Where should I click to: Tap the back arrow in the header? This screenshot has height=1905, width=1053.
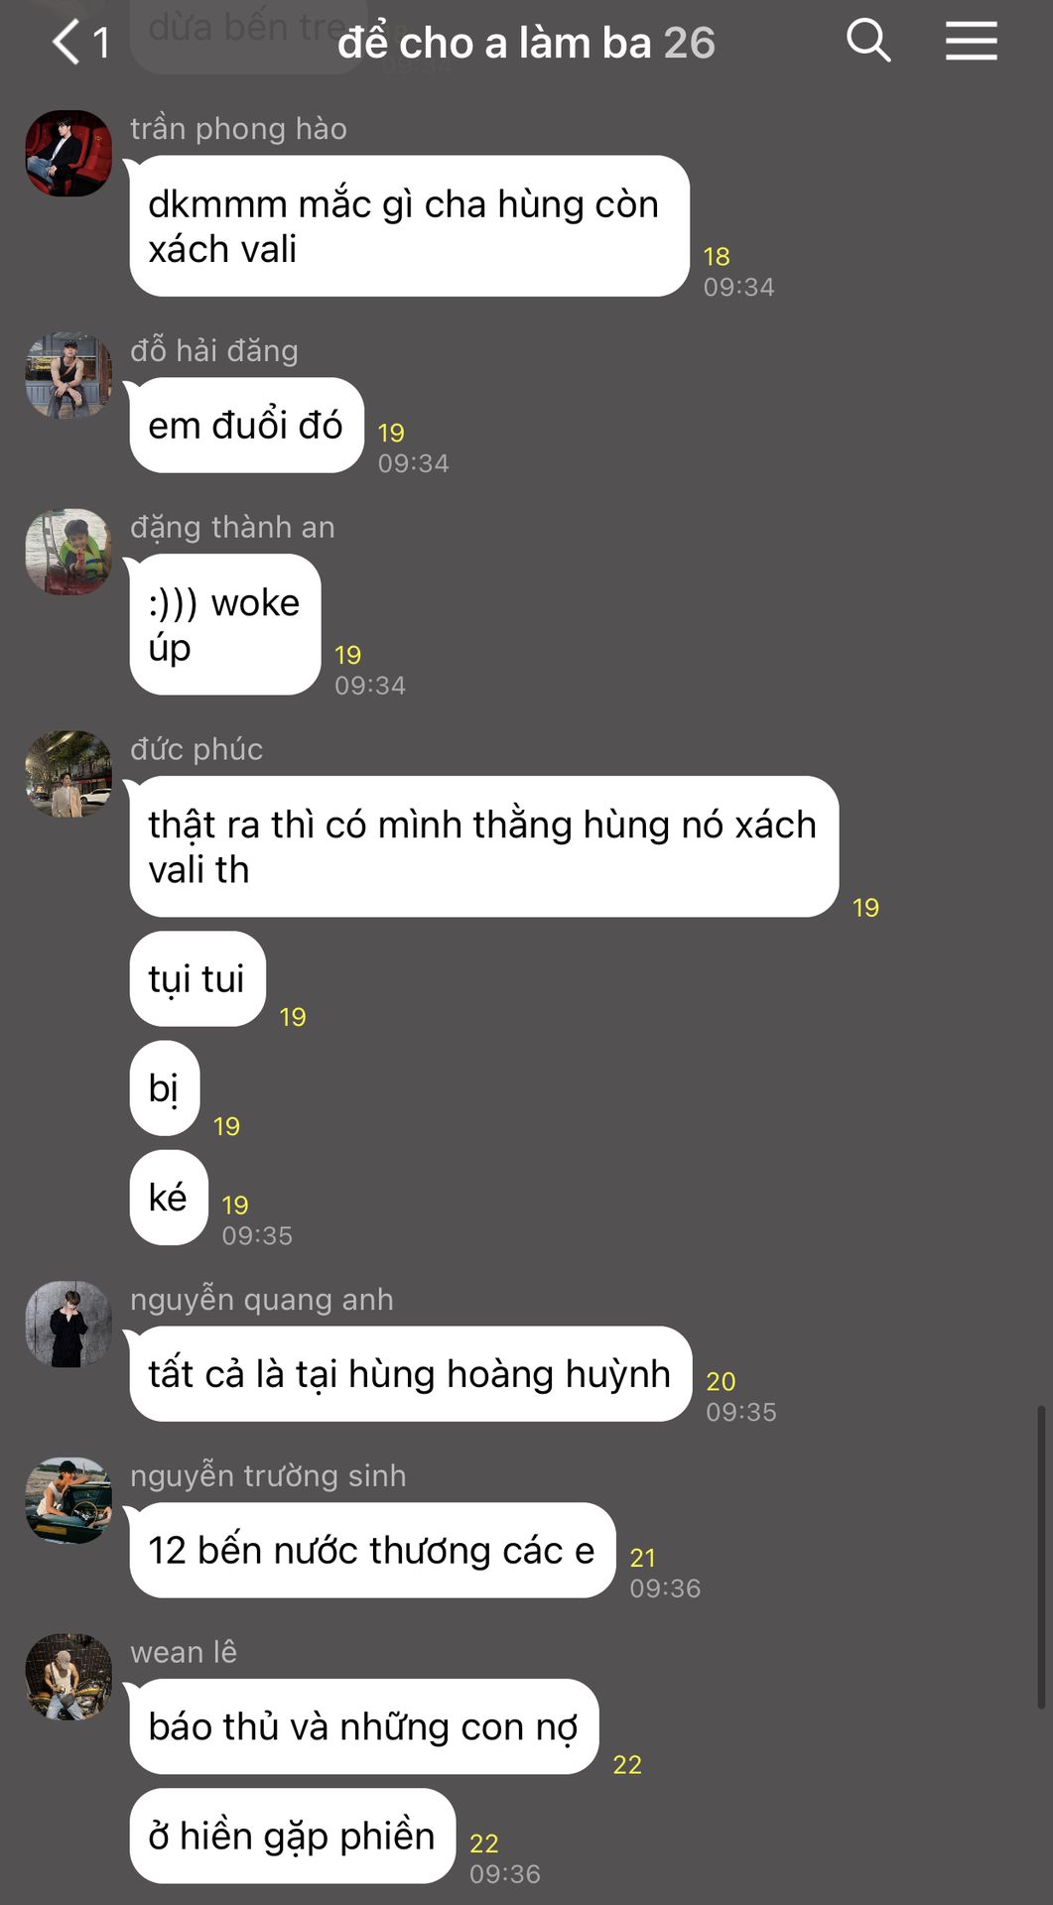click(x=66, y=43)
